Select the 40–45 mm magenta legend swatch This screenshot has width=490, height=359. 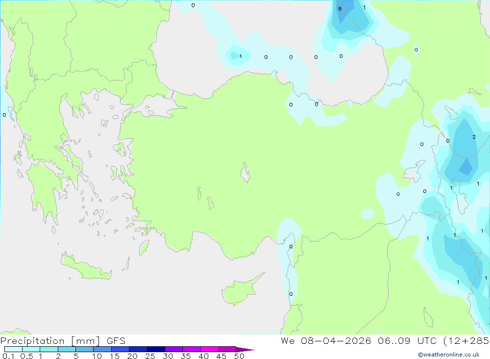[x=209, y=349]
